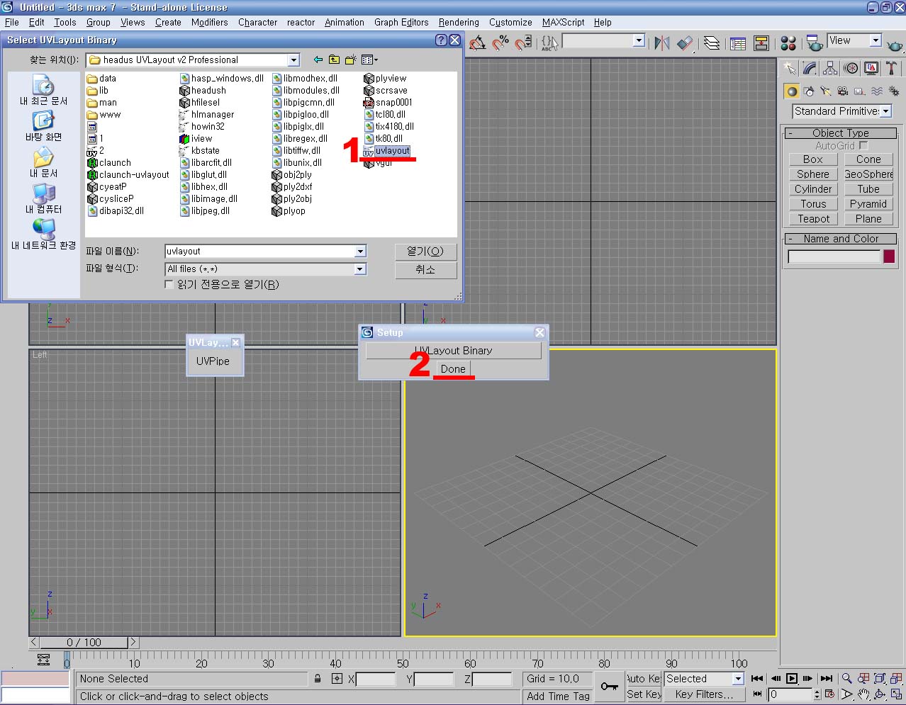Toggle Auto Key mode
906x705 pixels.
[643, 679]
